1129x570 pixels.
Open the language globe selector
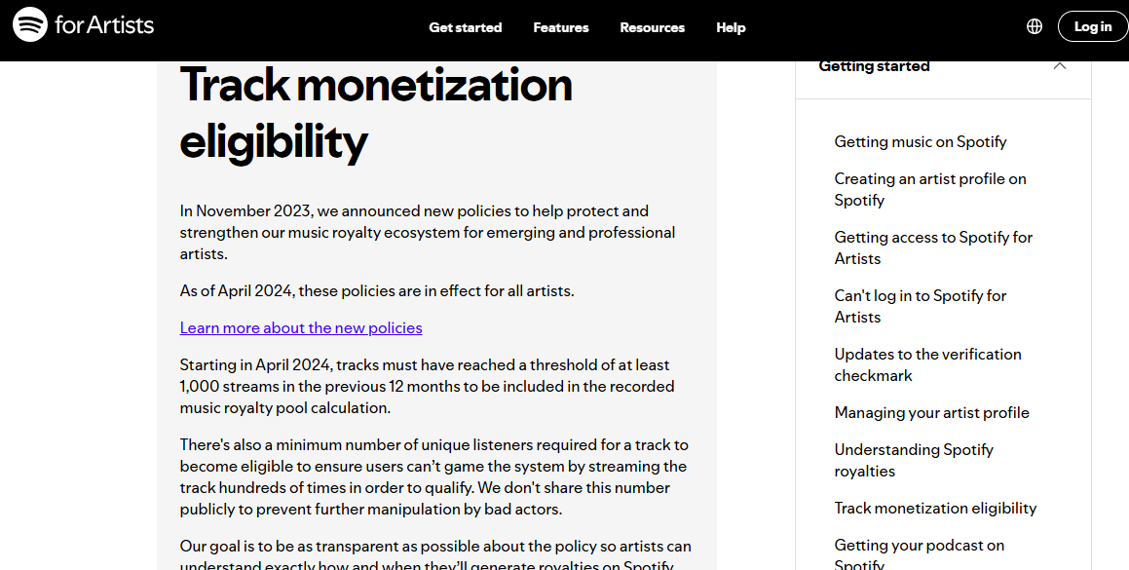pos(1035,26)
